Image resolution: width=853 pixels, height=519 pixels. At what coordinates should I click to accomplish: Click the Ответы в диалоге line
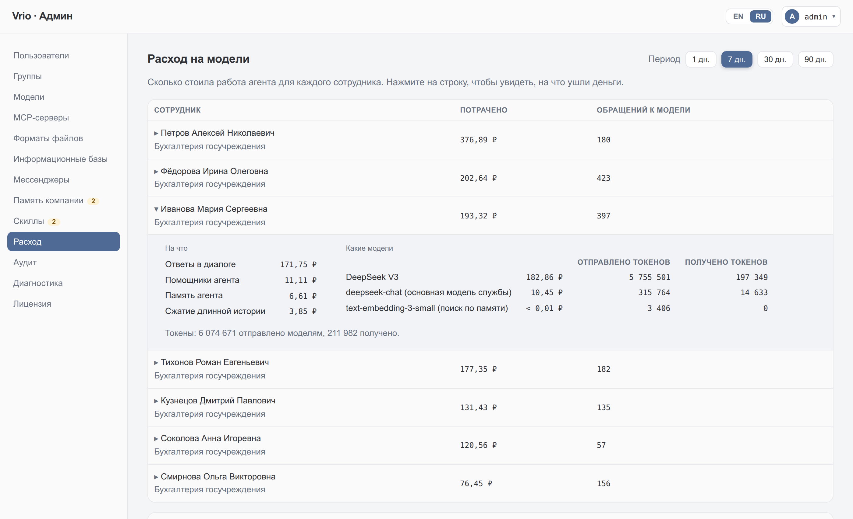241,264
